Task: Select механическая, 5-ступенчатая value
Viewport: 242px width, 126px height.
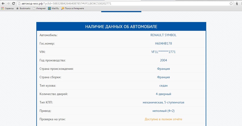Action: coord(163,102)
